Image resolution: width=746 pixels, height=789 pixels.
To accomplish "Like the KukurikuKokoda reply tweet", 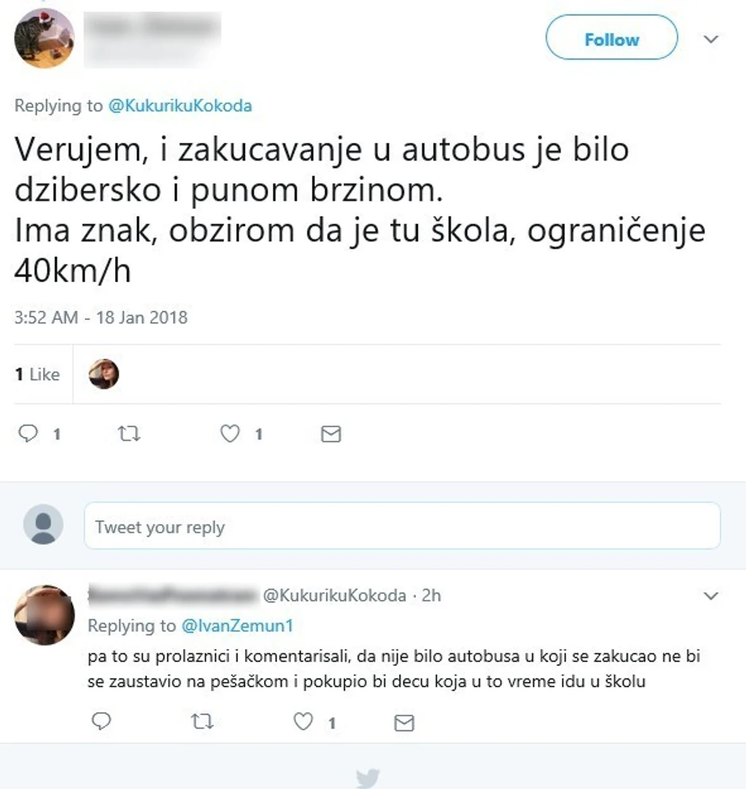I will pos(303,722).
